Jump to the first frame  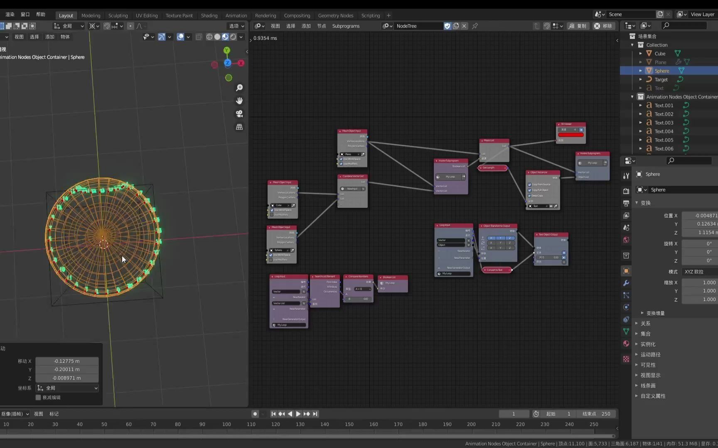(x=273, y=414)
